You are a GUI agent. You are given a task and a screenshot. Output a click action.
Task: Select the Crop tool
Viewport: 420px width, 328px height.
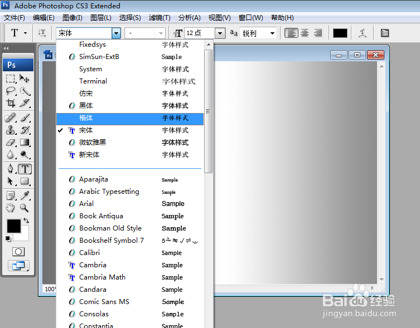point(11,103)
